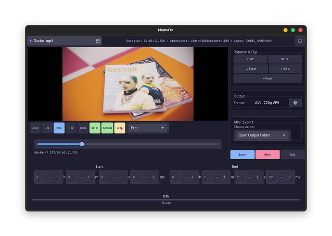Reset rotation and flip
The height and width of the screenshot is (236, 332).
coord(268,78)
